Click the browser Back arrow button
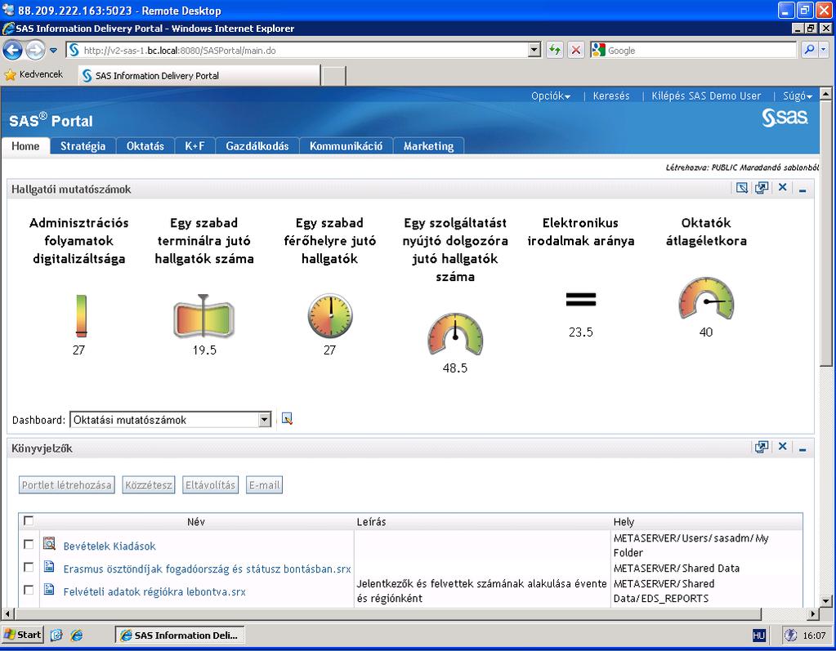This screenshot has width=836, height=651. (x=13, y=51)
